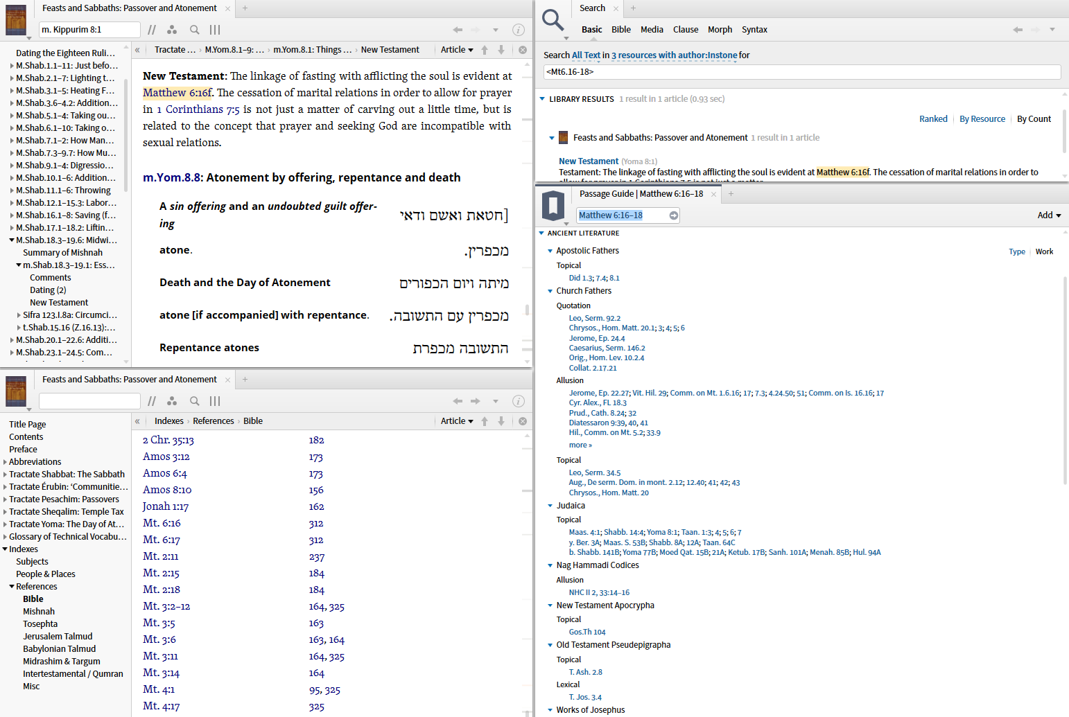The image size is (1069, 717).
Task: Open the Feasts and Sabbaths book cover icon top-left
Action: (16, 19)
